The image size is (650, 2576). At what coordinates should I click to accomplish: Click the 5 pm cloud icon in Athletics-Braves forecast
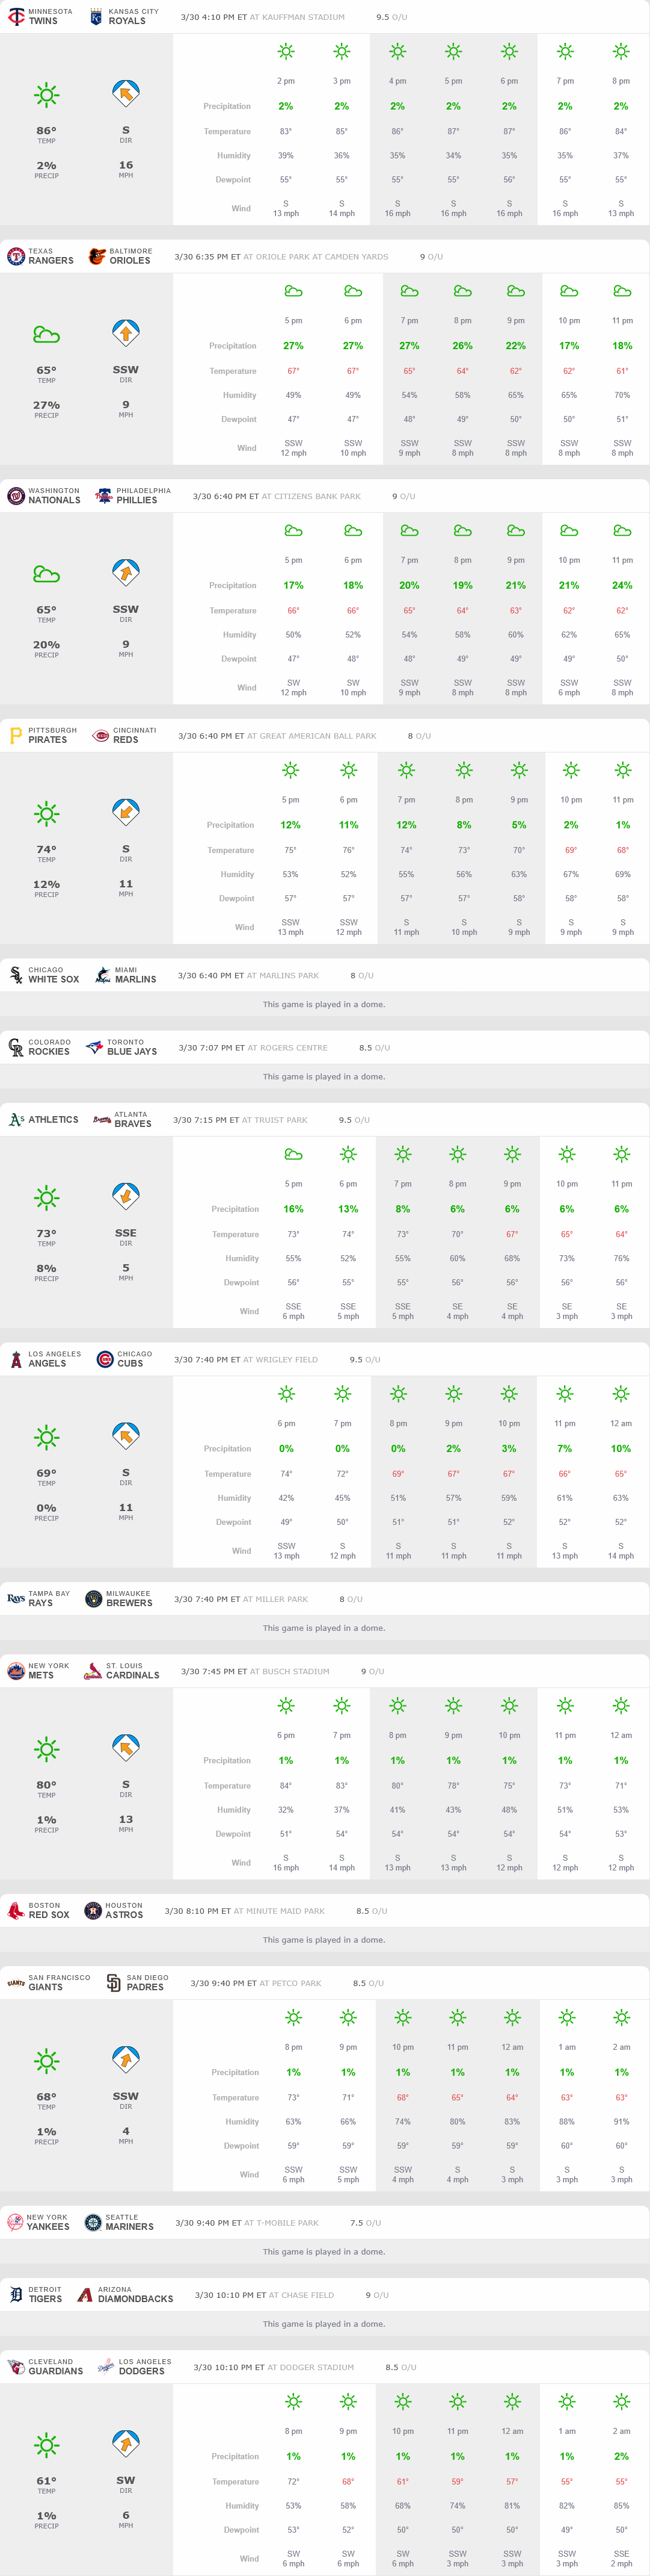click(x=293, y=1154)
